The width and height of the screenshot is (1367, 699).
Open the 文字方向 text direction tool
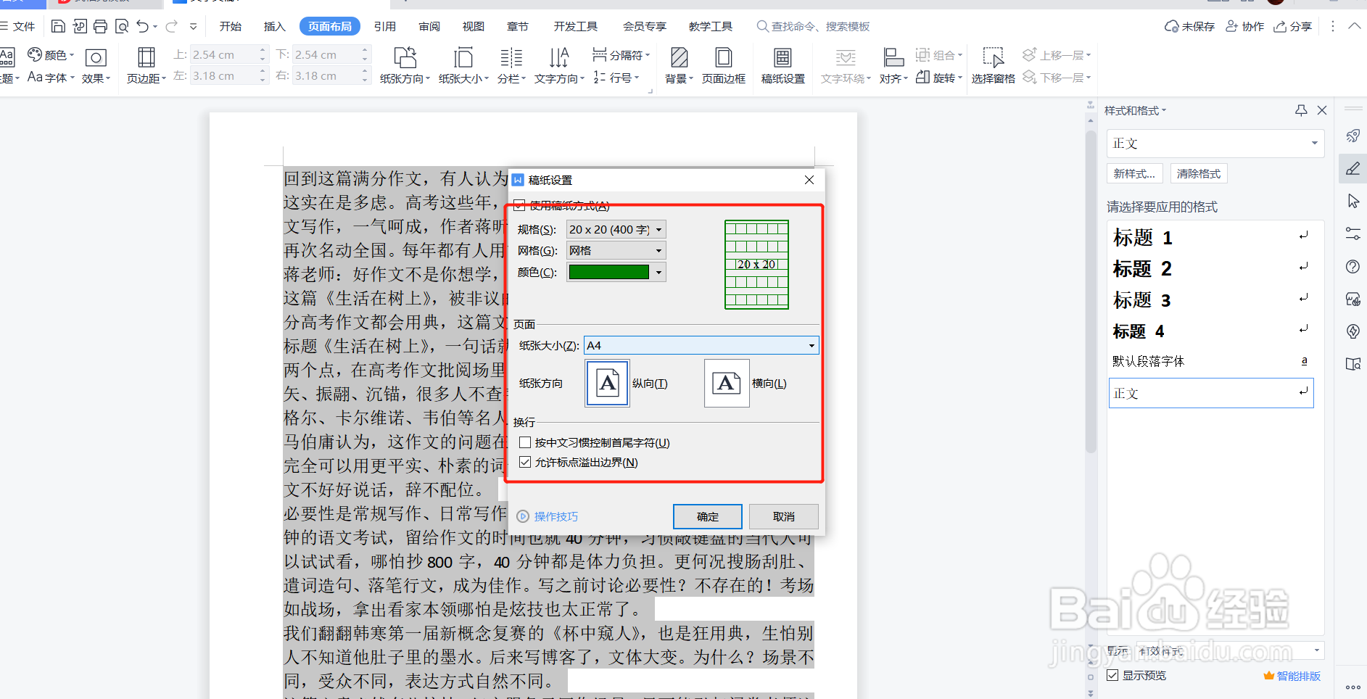click(x=559, y=65)
